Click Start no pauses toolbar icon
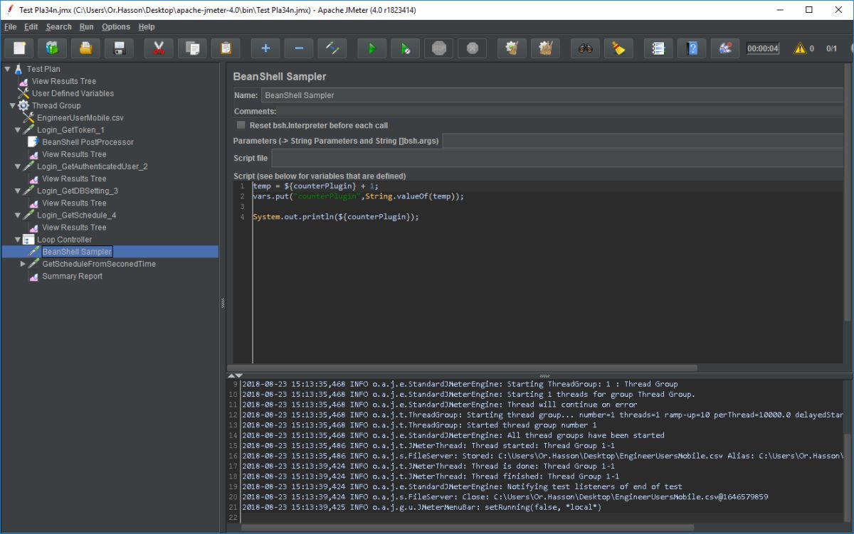 point(405,48)
